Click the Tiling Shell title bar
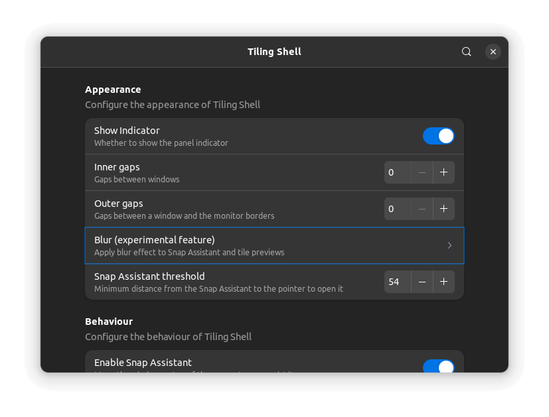This screenshot has height=417, width=549. click(x=274, y=51)
